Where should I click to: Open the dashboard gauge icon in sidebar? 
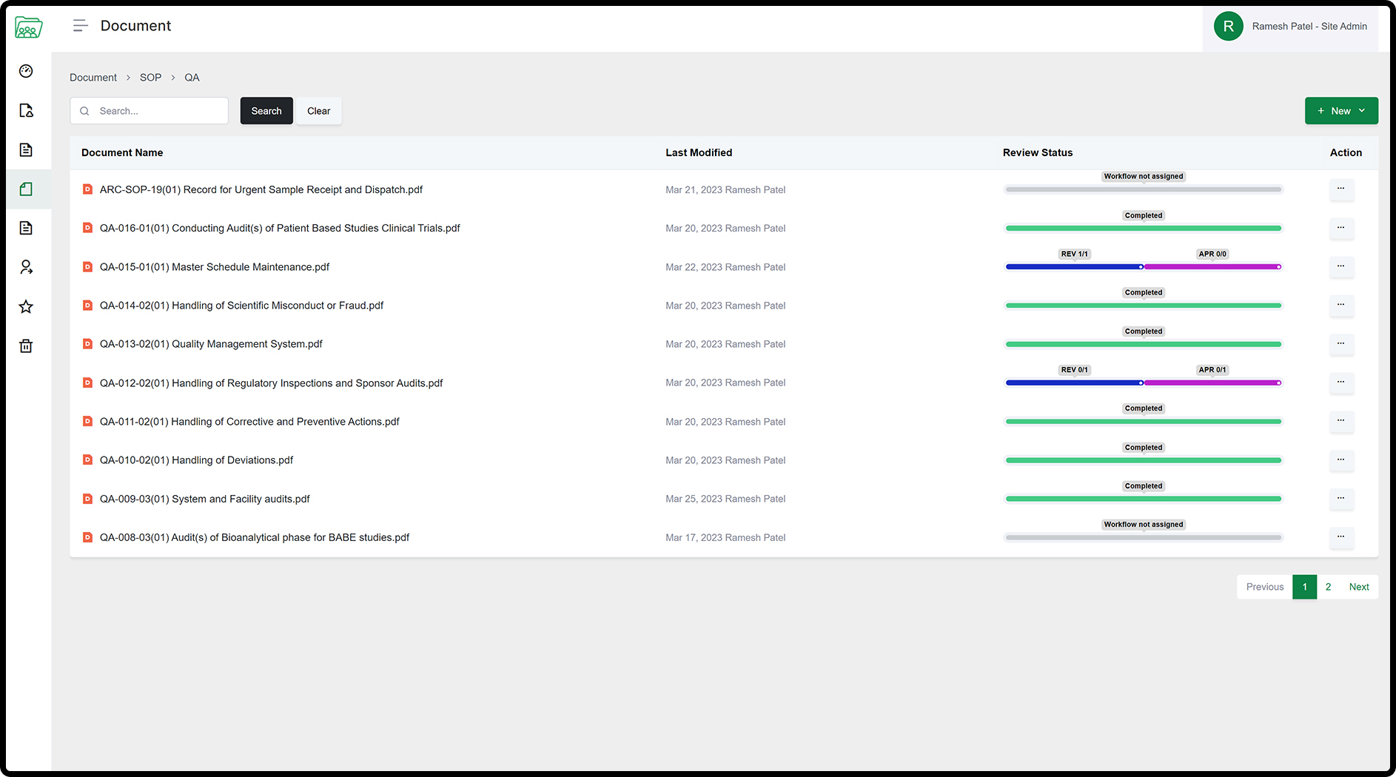(26, 71)
